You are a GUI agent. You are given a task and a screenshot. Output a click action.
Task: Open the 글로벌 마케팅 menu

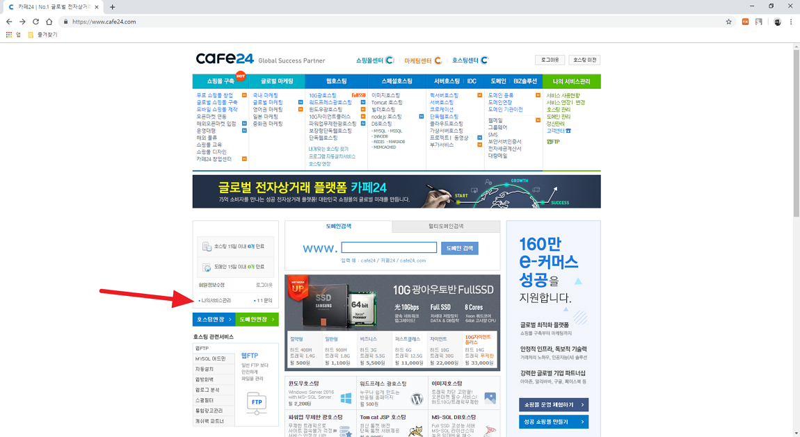point(277,81)
